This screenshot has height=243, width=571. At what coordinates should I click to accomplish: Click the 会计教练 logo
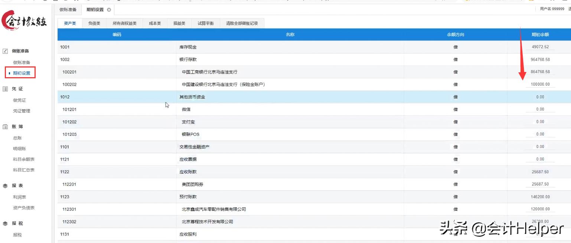coord(25,19)
